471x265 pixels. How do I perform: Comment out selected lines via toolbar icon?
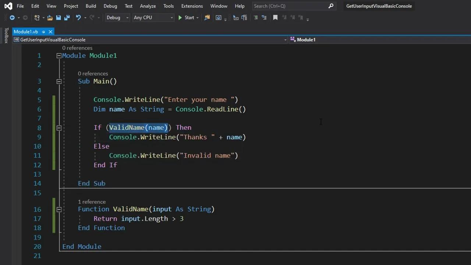pos(256,18)
